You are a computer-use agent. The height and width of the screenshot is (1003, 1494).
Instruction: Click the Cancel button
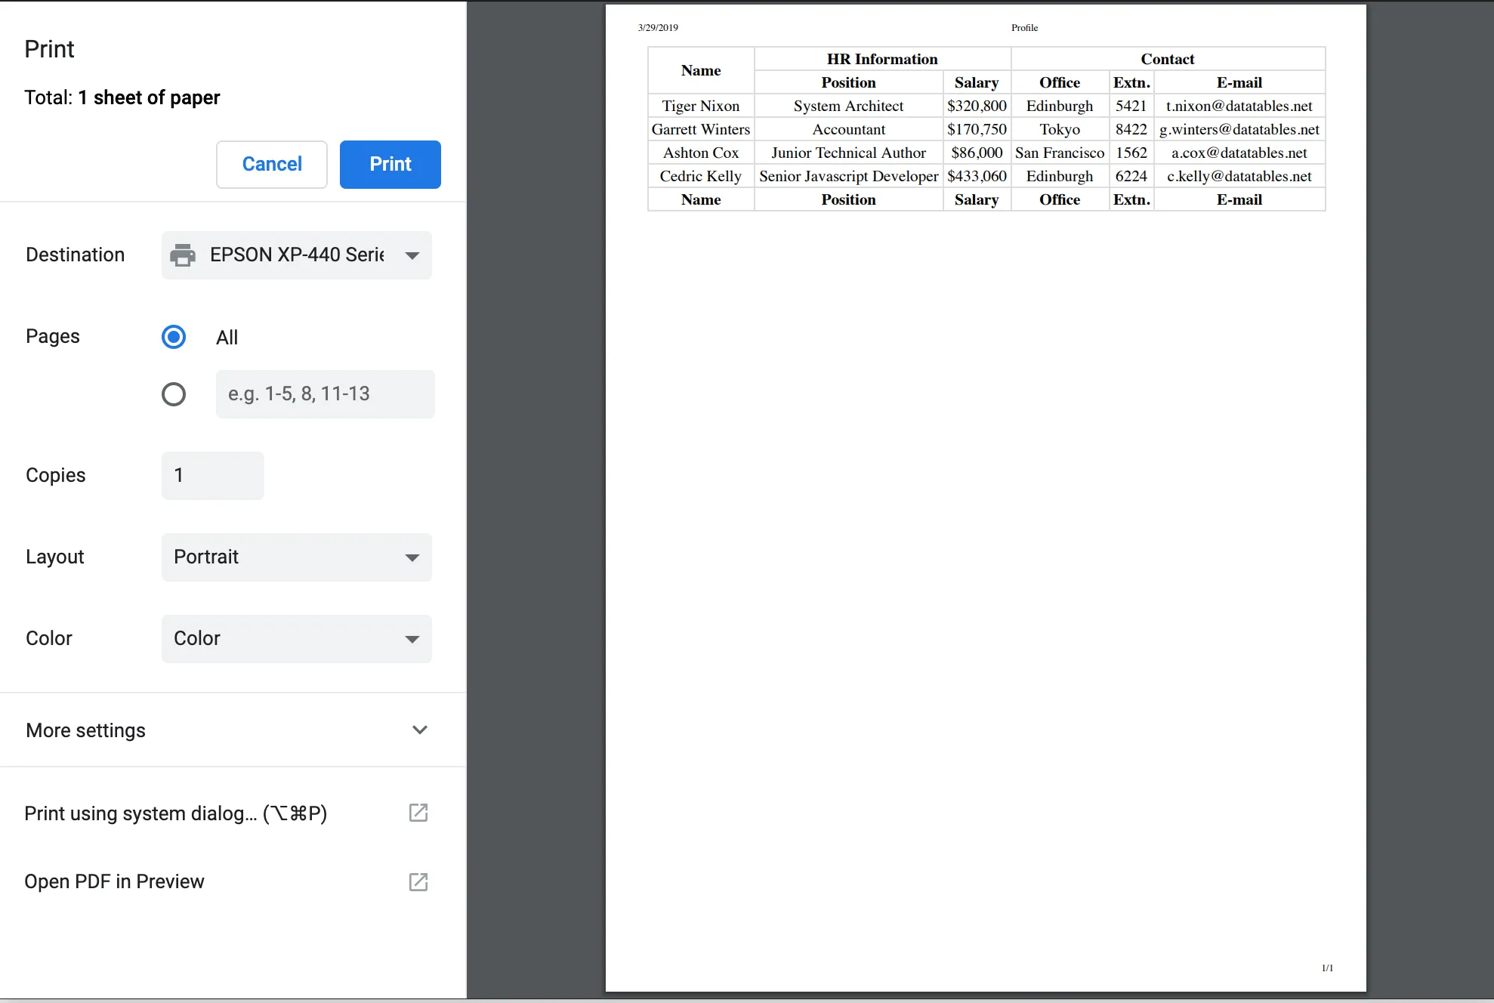click(272, 165)
